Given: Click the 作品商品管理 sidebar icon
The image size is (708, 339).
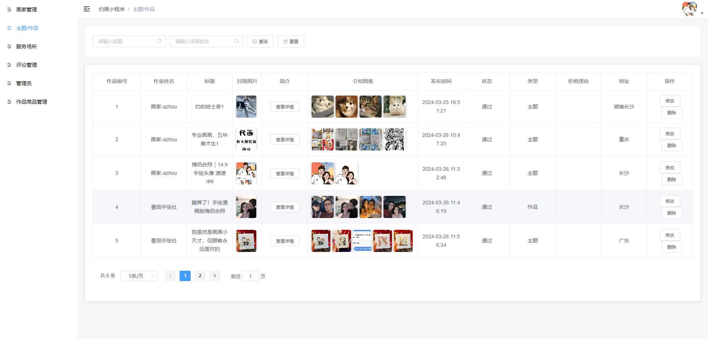Looking at the screenshot, I should (x=9, y=102).
